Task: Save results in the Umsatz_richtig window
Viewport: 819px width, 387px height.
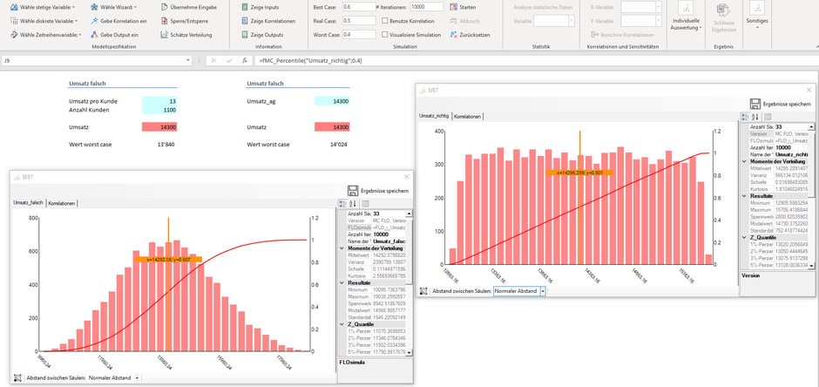Action: pos(782,104)
